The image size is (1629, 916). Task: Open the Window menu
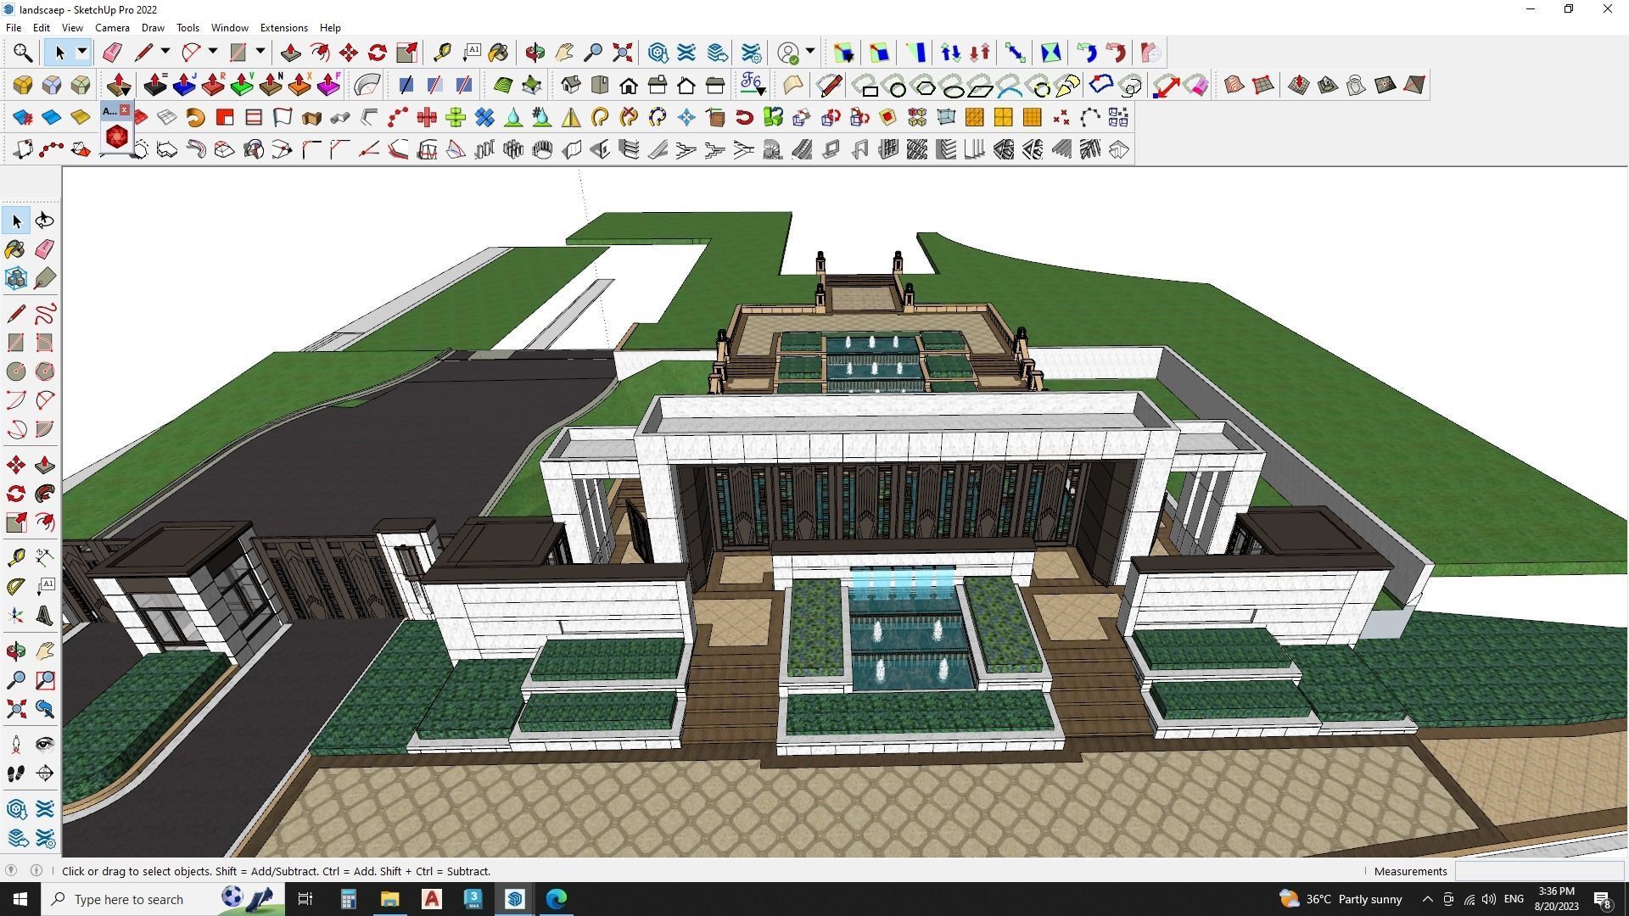[229, 27]
